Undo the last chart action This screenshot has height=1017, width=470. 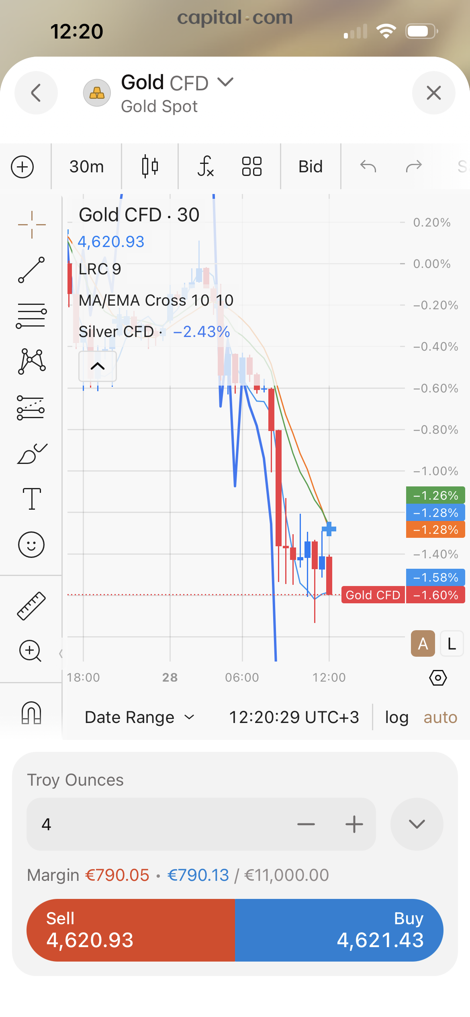368,166
